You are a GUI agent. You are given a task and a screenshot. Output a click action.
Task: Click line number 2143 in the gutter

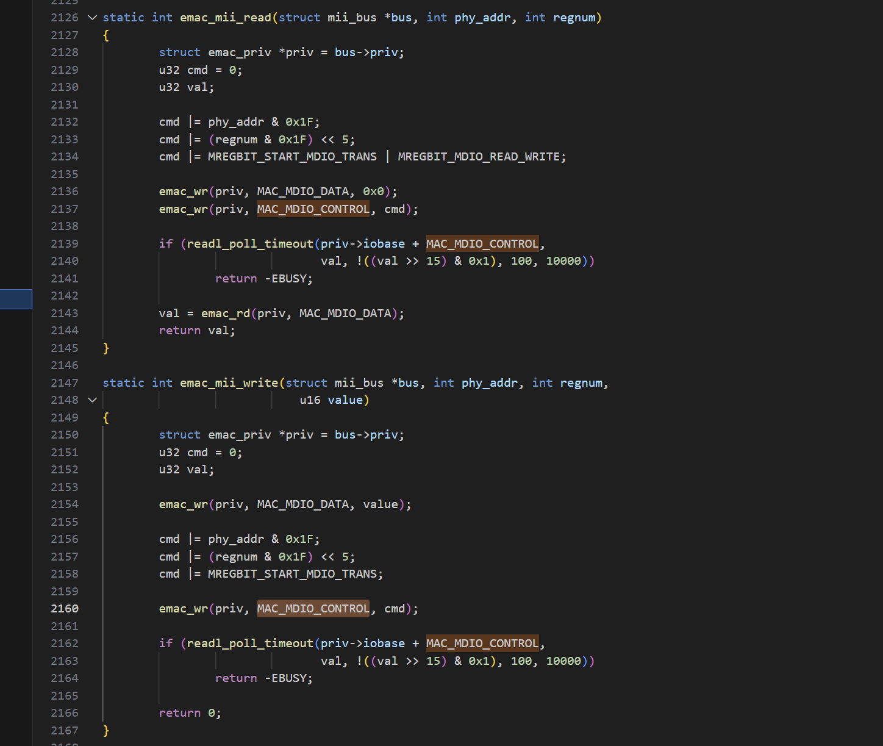point(65,314)
